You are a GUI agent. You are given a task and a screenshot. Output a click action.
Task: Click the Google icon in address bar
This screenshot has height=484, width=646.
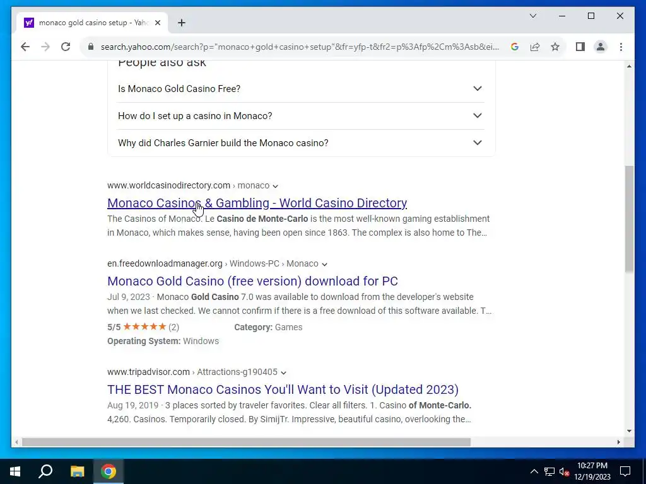click(515, 47)
